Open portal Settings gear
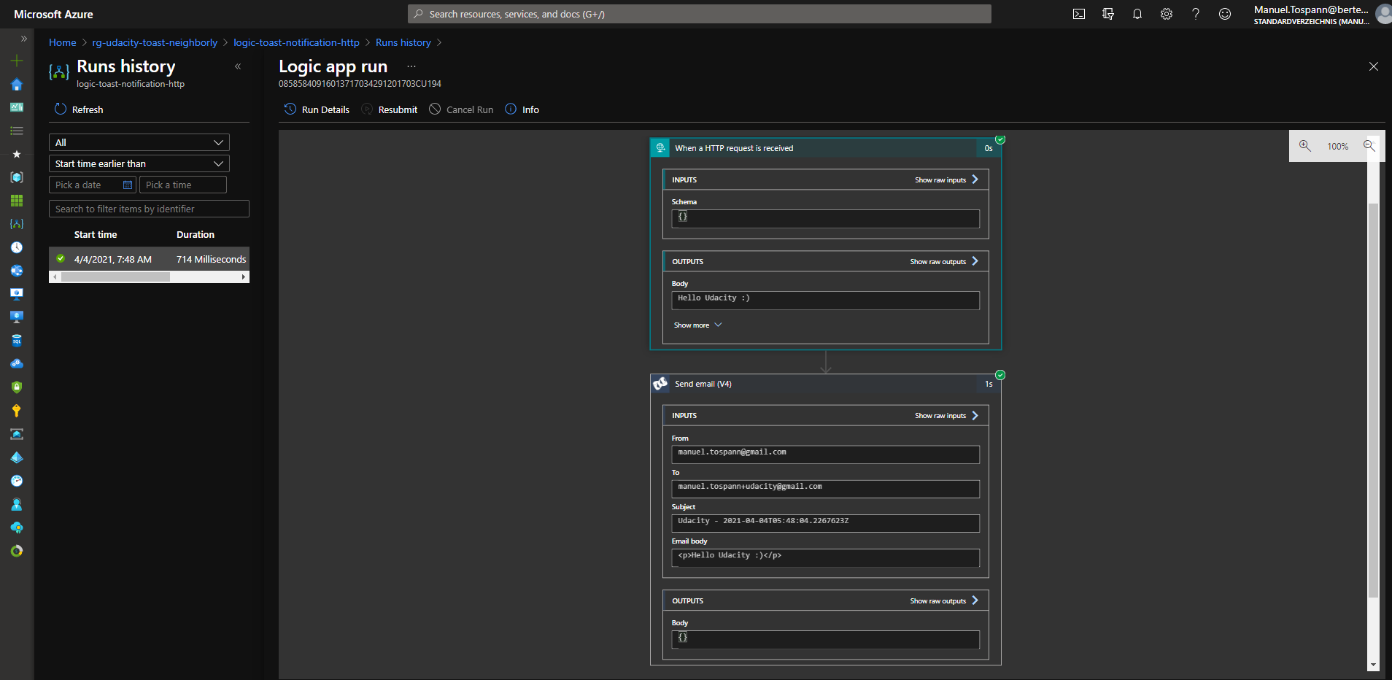1392x680 pixels. [1167, 14]
